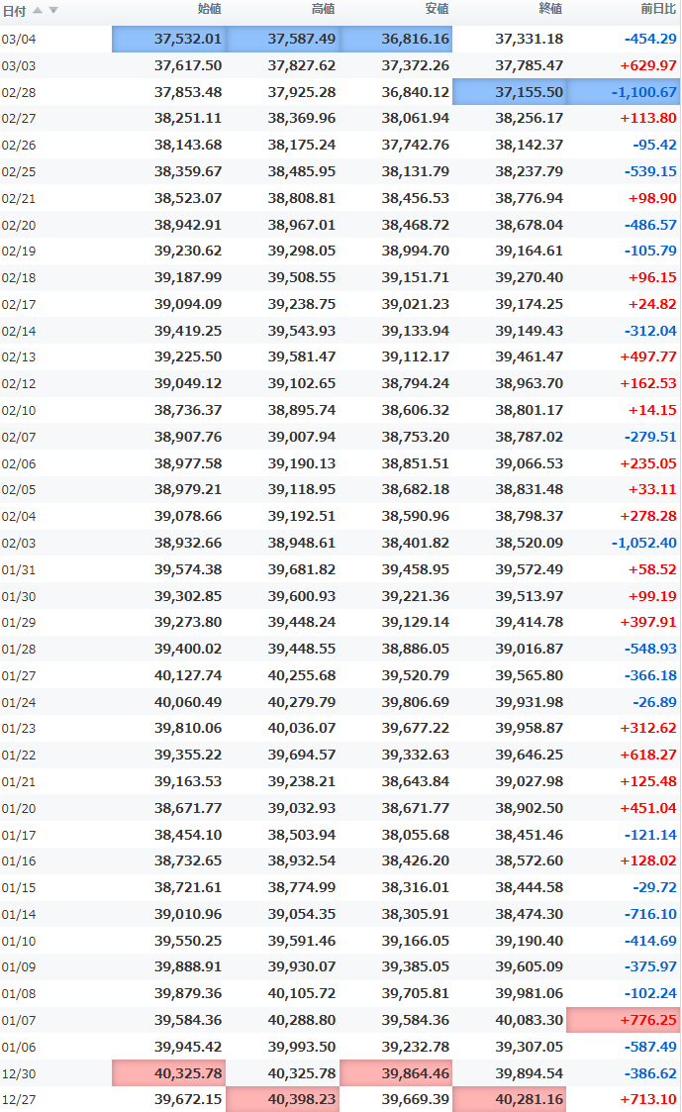Select highlighted open value 37,532.01
Image resolution: width=682 pixels, height=1112 pixels.
[168, 39]
